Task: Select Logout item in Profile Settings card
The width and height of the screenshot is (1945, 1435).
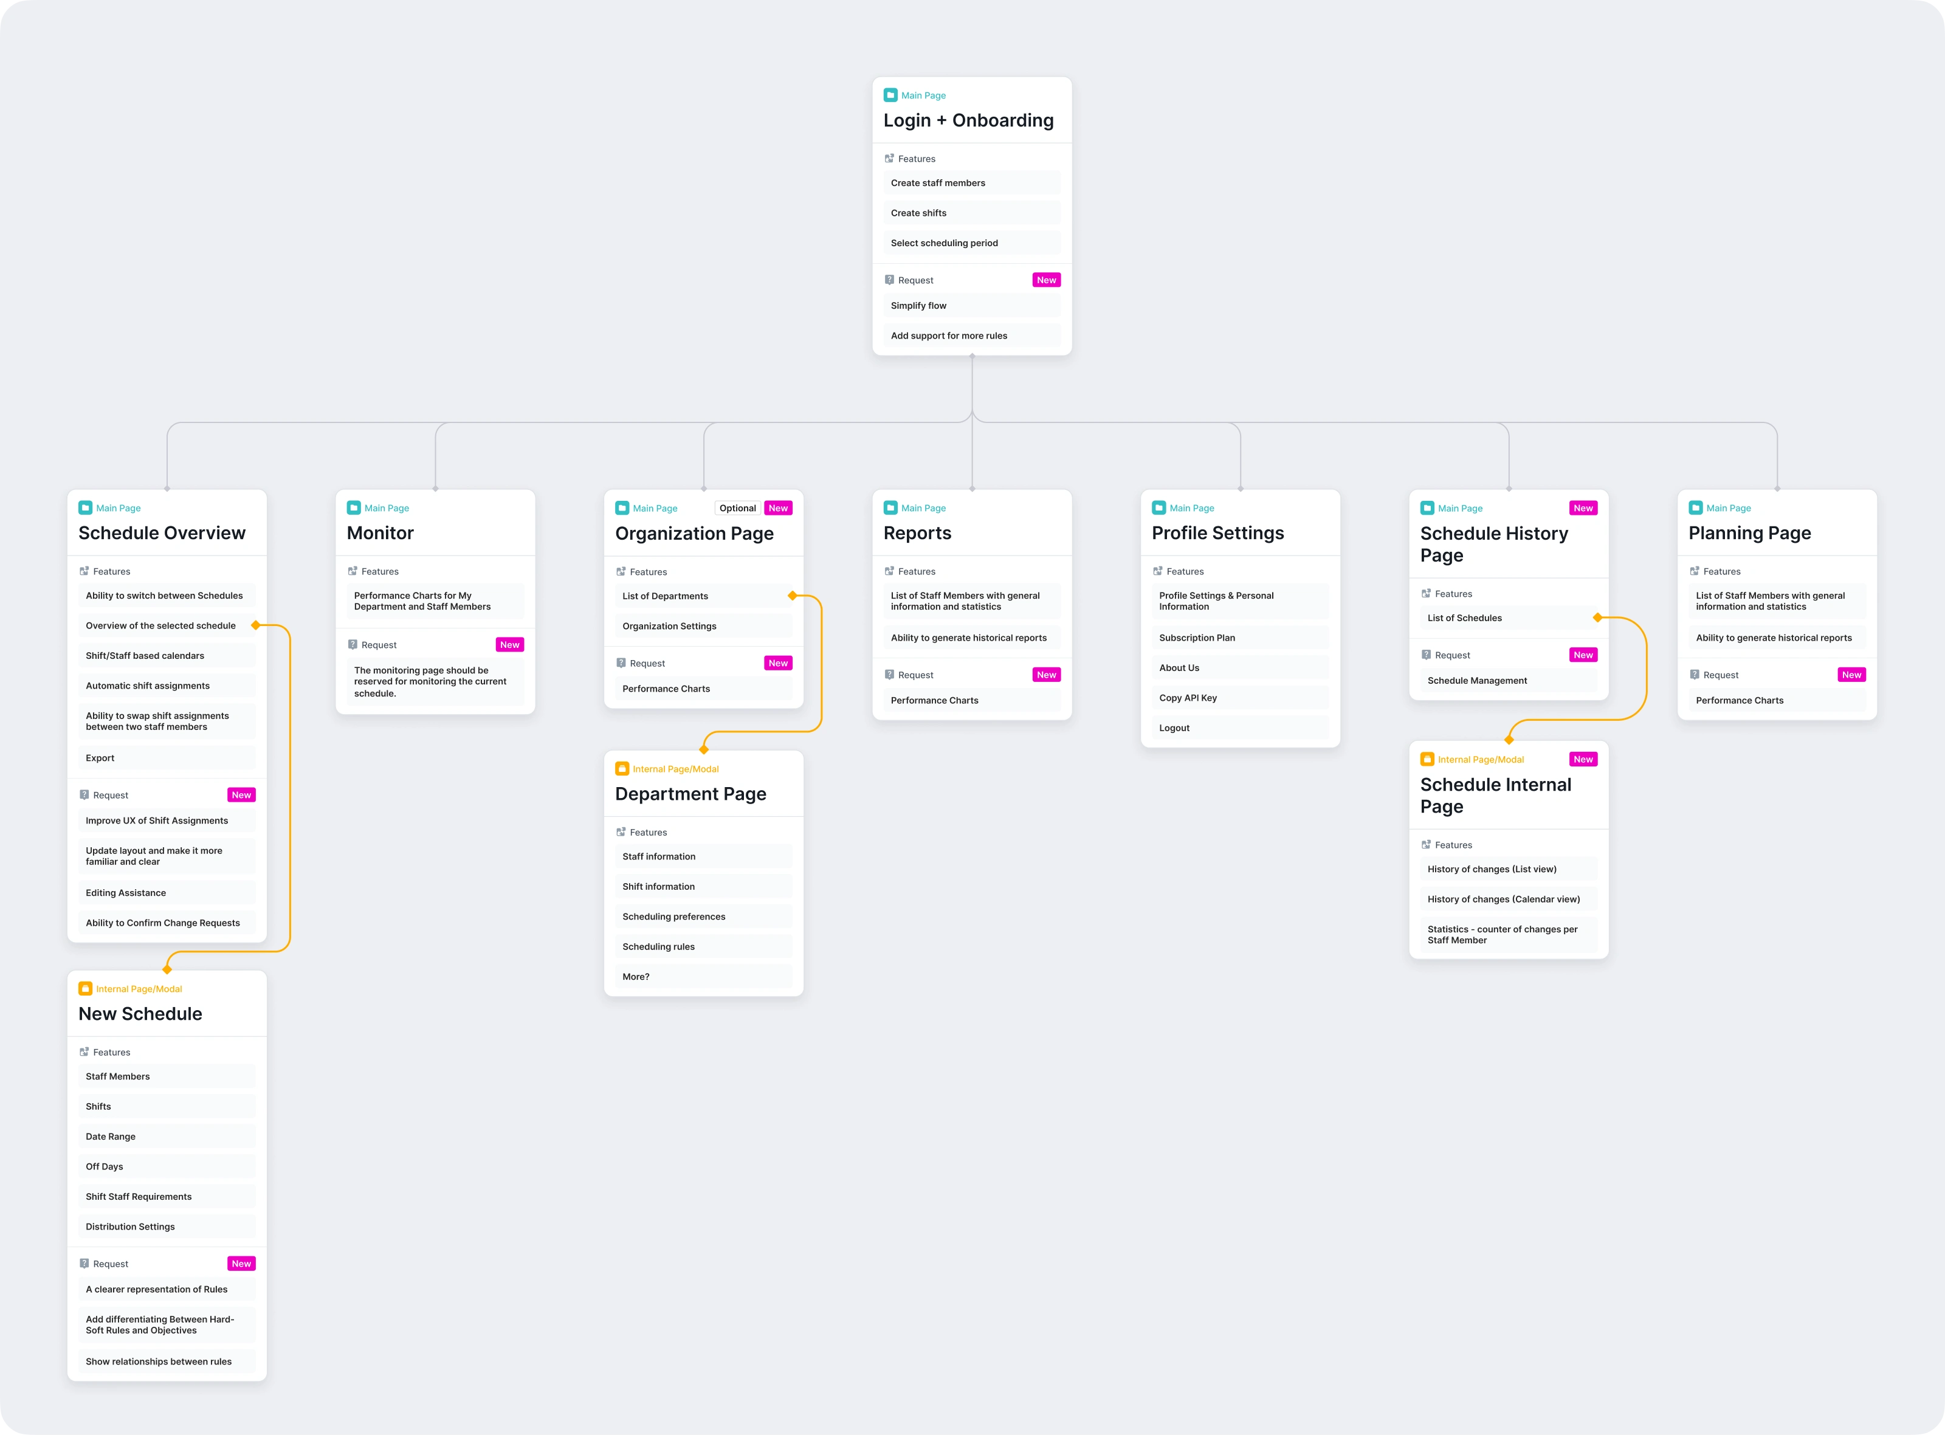Action: click(x=1174, y=728)
